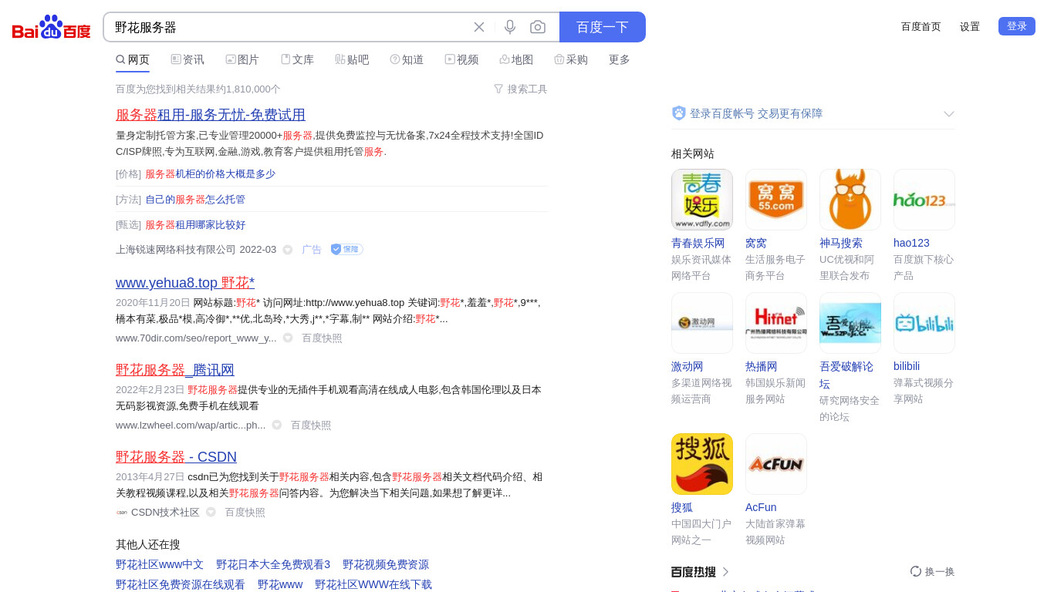Click related search 野花社区WWW在线下载
Screen dimensions: 1054x592
coord(373,585)
